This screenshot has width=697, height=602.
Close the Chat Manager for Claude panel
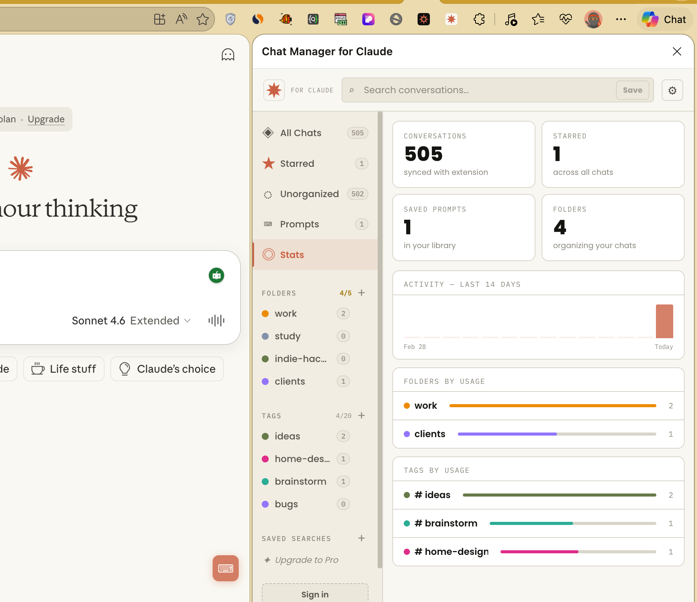click(677, 51)
